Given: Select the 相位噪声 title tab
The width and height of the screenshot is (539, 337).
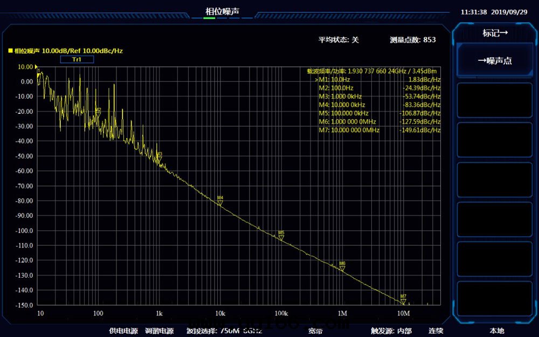Looking at the screenshot, I should [222, 11].
